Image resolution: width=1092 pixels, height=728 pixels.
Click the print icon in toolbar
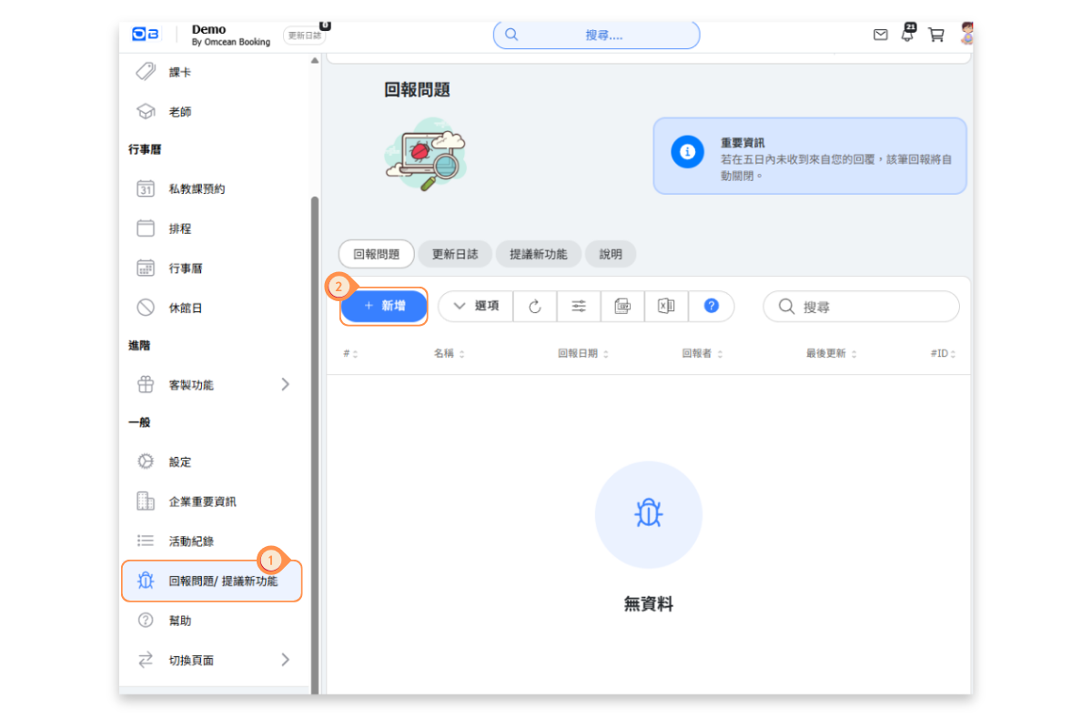click(622, 307)
